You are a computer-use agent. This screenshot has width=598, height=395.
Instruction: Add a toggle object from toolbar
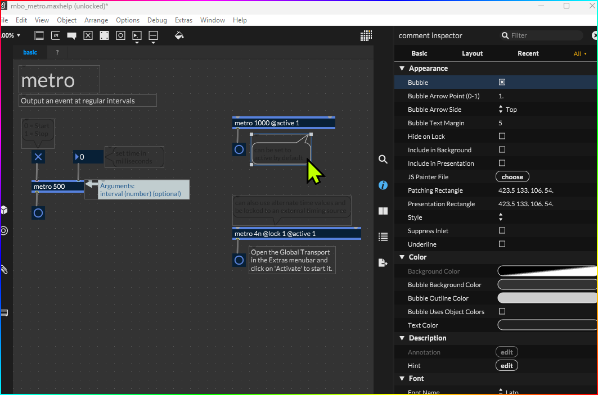pyautogui.click(x=88, y=36)
